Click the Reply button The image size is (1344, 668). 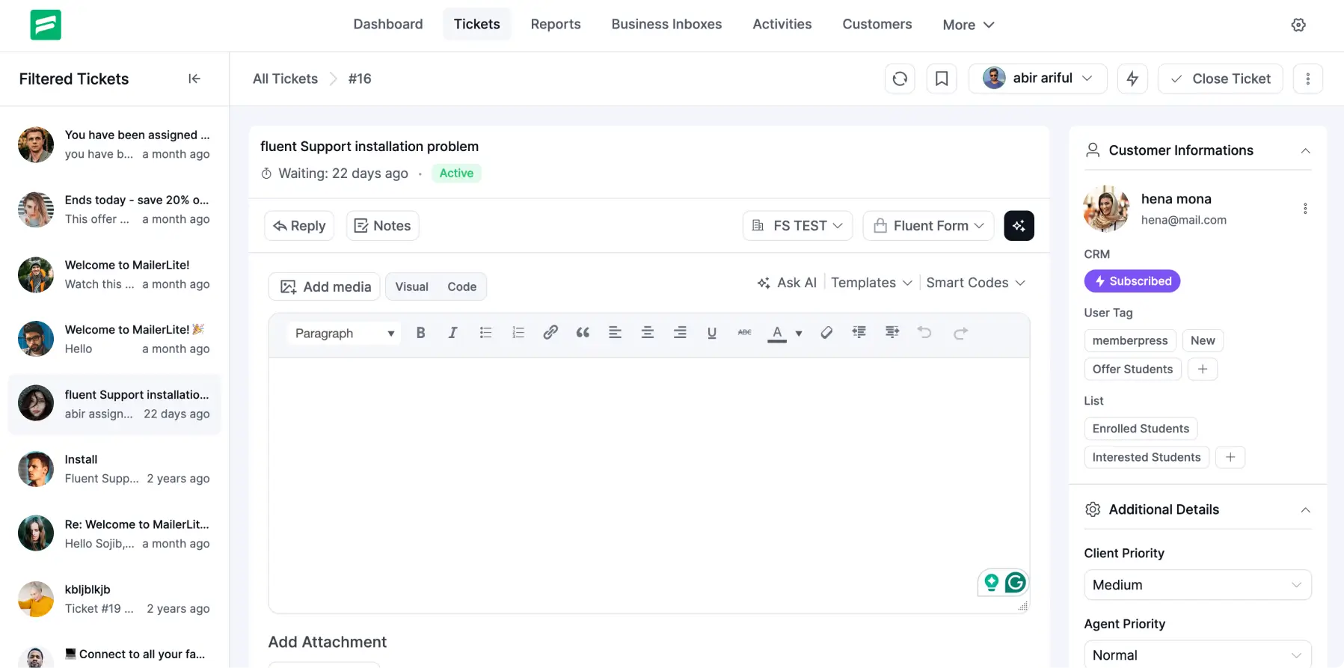pos(299,226)
